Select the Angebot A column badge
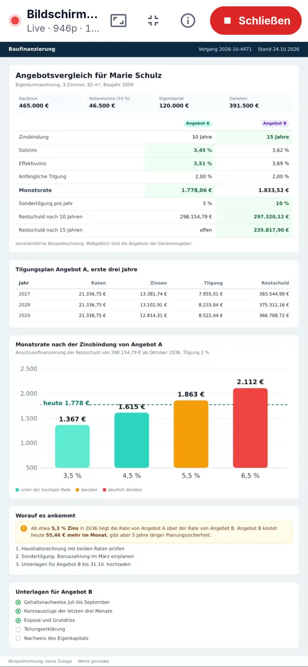 [197, 123]
